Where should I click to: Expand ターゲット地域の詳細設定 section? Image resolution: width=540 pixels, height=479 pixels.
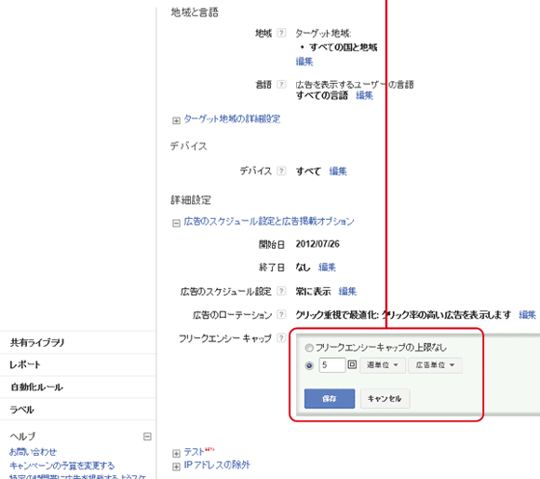176,120
